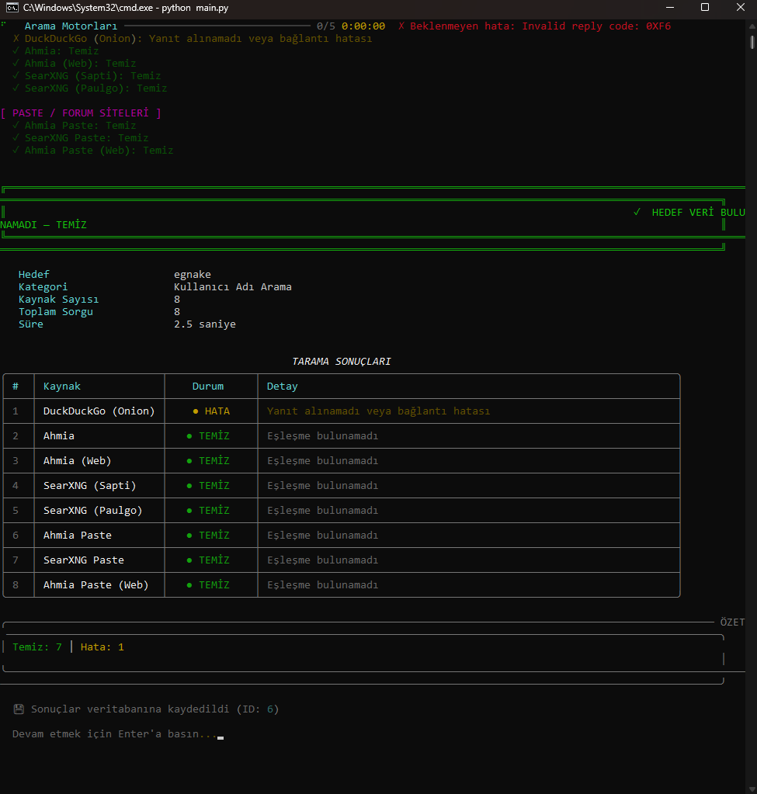This screenshot has height=794, width=757.
Task: Click the 'Arama Motorları' heading
Action: [x=71, y=26]
